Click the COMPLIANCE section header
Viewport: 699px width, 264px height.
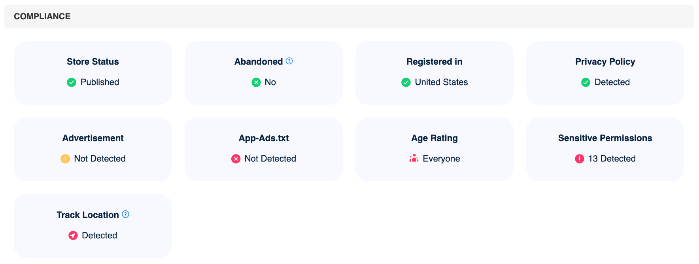(x=42, y=17)
